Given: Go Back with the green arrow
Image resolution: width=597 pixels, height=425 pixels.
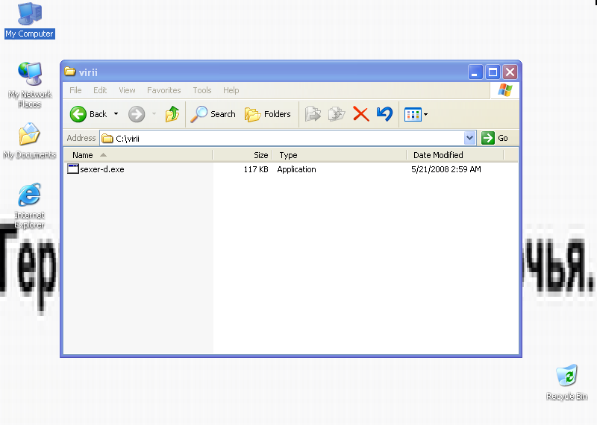Looking at the screenshot, I should pos(89,114).
